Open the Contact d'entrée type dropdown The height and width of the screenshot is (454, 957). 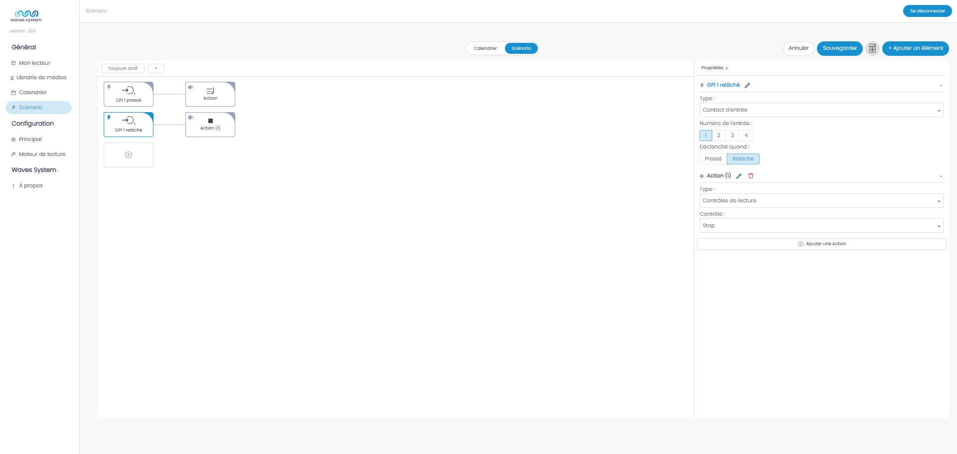821,110
